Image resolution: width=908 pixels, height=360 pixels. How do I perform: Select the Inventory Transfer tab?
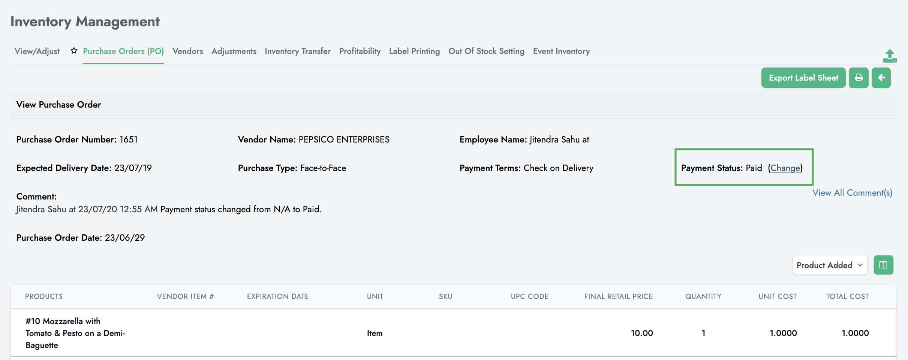pos(298,51)
